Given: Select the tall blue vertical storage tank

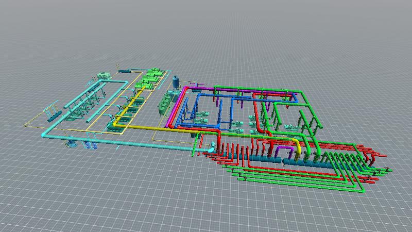Looking at the screenshot, I should 176,82.
